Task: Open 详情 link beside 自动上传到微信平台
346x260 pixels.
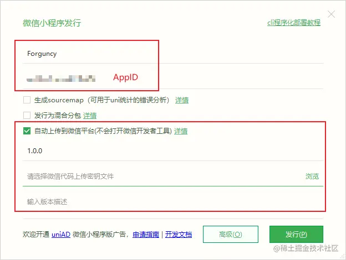Action: coord(181,131)
